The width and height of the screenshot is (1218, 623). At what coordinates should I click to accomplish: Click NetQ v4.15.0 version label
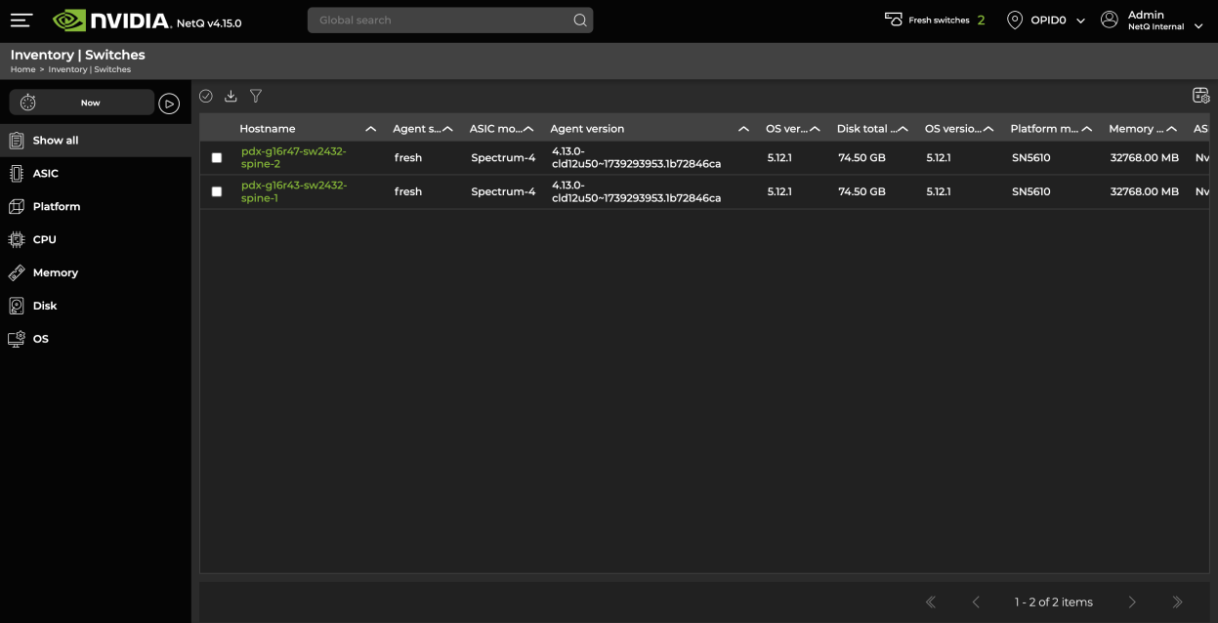(209, 22)
